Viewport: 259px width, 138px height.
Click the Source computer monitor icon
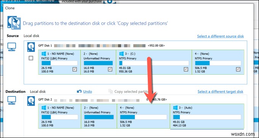[12, 47]
